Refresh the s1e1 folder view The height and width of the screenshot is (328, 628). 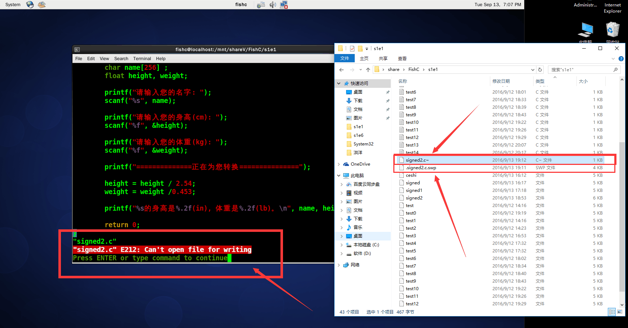540,69
